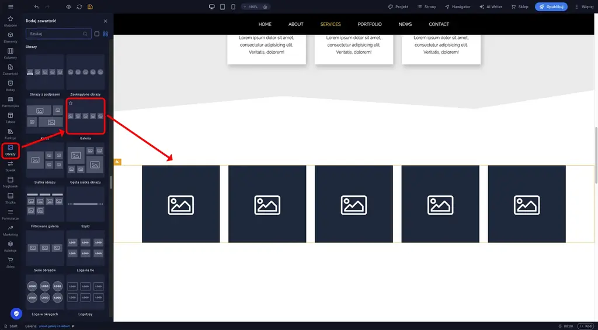Viewport: 598px width, 330px height.
Task: Favorite the Galeria preset with star
Action: click(x=71, y=103)
